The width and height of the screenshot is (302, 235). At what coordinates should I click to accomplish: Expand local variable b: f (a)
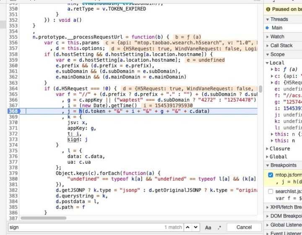pyautogui.click(x=272, y=69)
